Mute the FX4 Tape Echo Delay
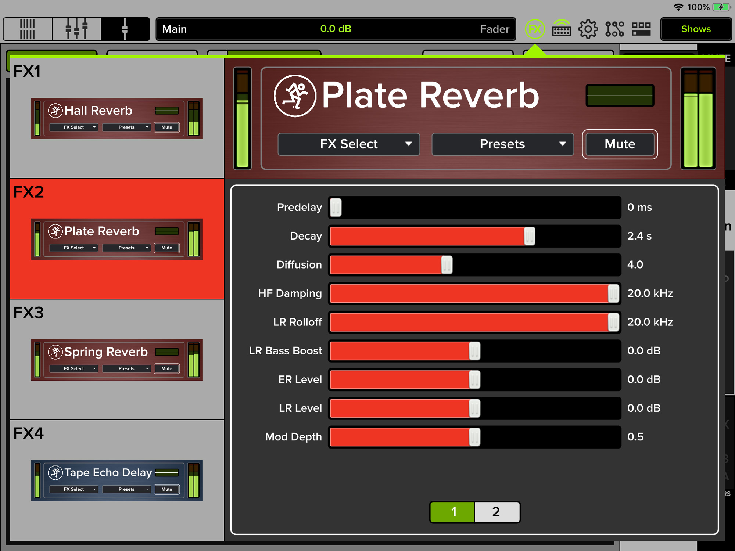Viewport: 735px width, 551px height. (x=167, y=489)
